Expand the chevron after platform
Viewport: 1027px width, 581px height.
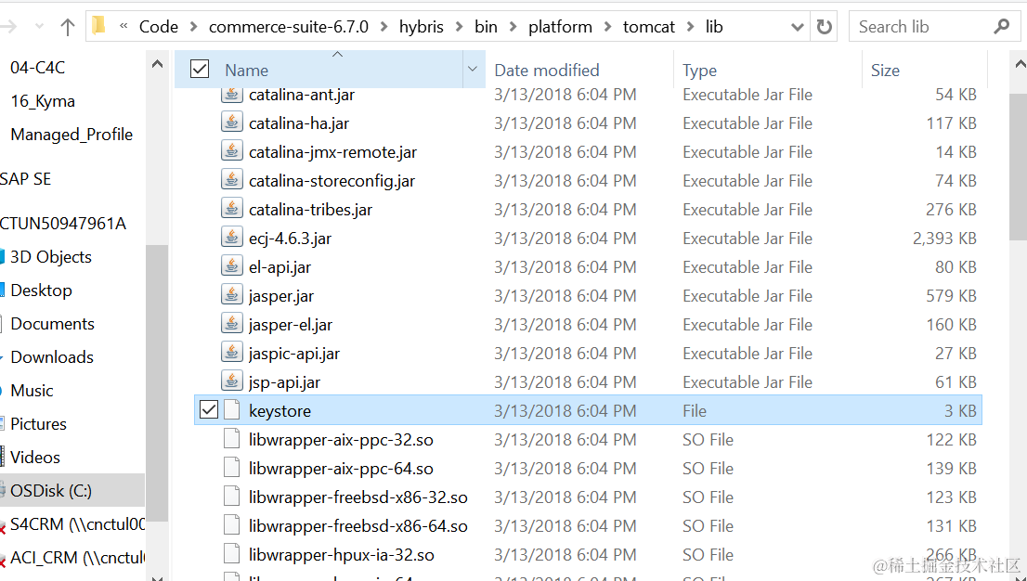(608, 27)
